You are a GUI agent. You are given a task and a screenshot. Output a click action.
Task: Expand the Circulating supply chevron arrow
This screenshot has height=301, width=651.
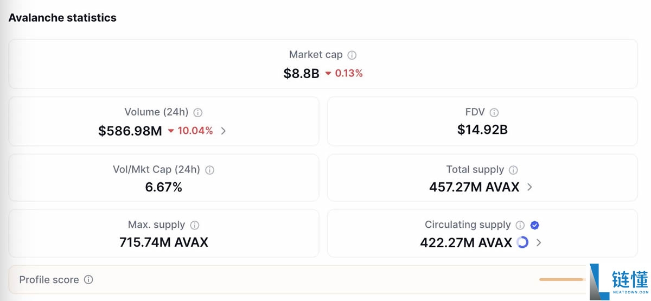(x=539, y=242)
